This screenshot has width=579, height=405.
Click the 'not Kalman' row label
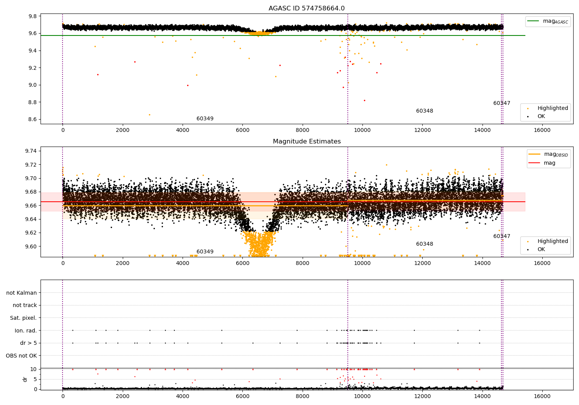pos(22,293)
